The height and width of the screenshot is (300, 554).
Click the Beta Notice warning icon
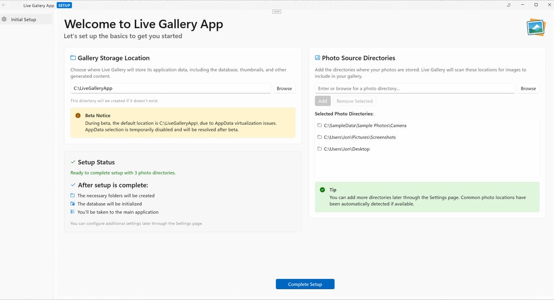pyautogui.click(x=78, y=116)
